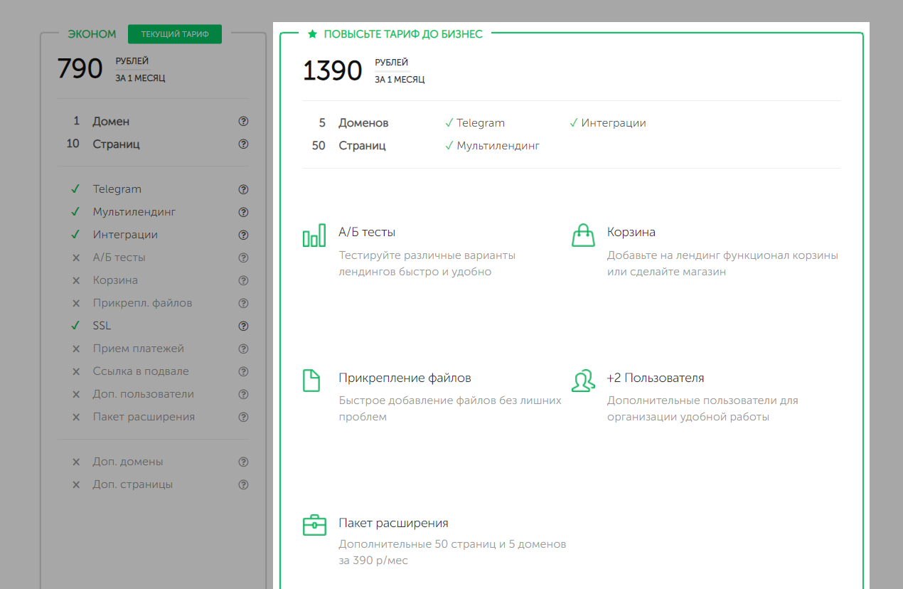
Task: Click help icon beside SSL
Action: (243, 327)
